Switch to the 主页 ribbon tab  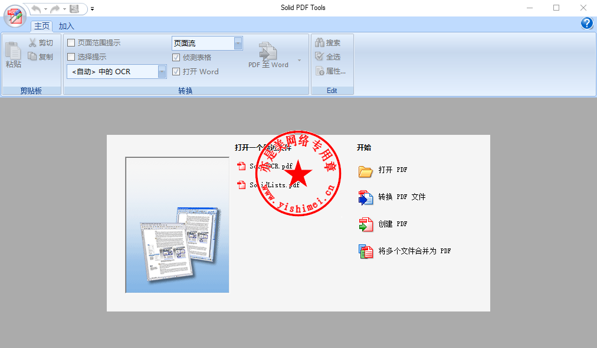click(x=41, y=26)
